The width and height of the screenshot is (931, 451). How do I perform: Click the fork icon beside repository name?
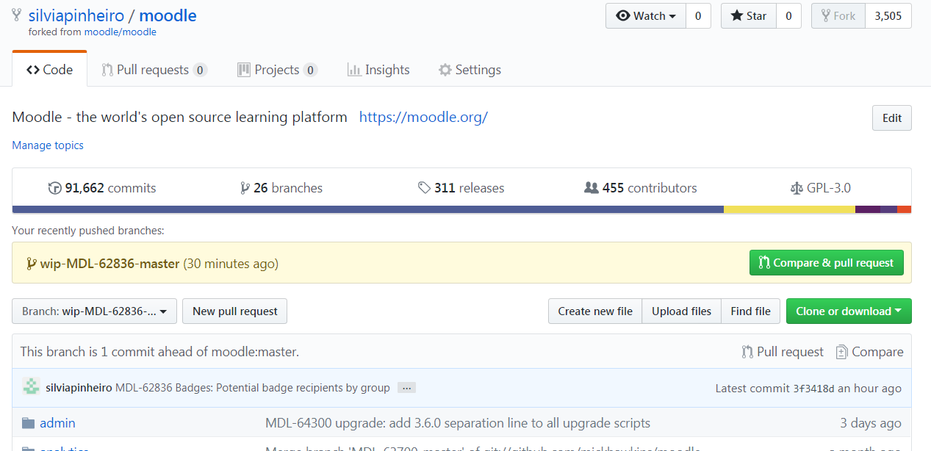click(17, 15)
